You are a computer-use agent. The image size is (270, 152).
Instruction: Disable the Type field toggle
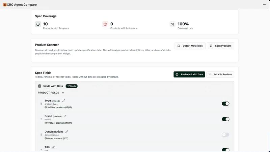225,104
